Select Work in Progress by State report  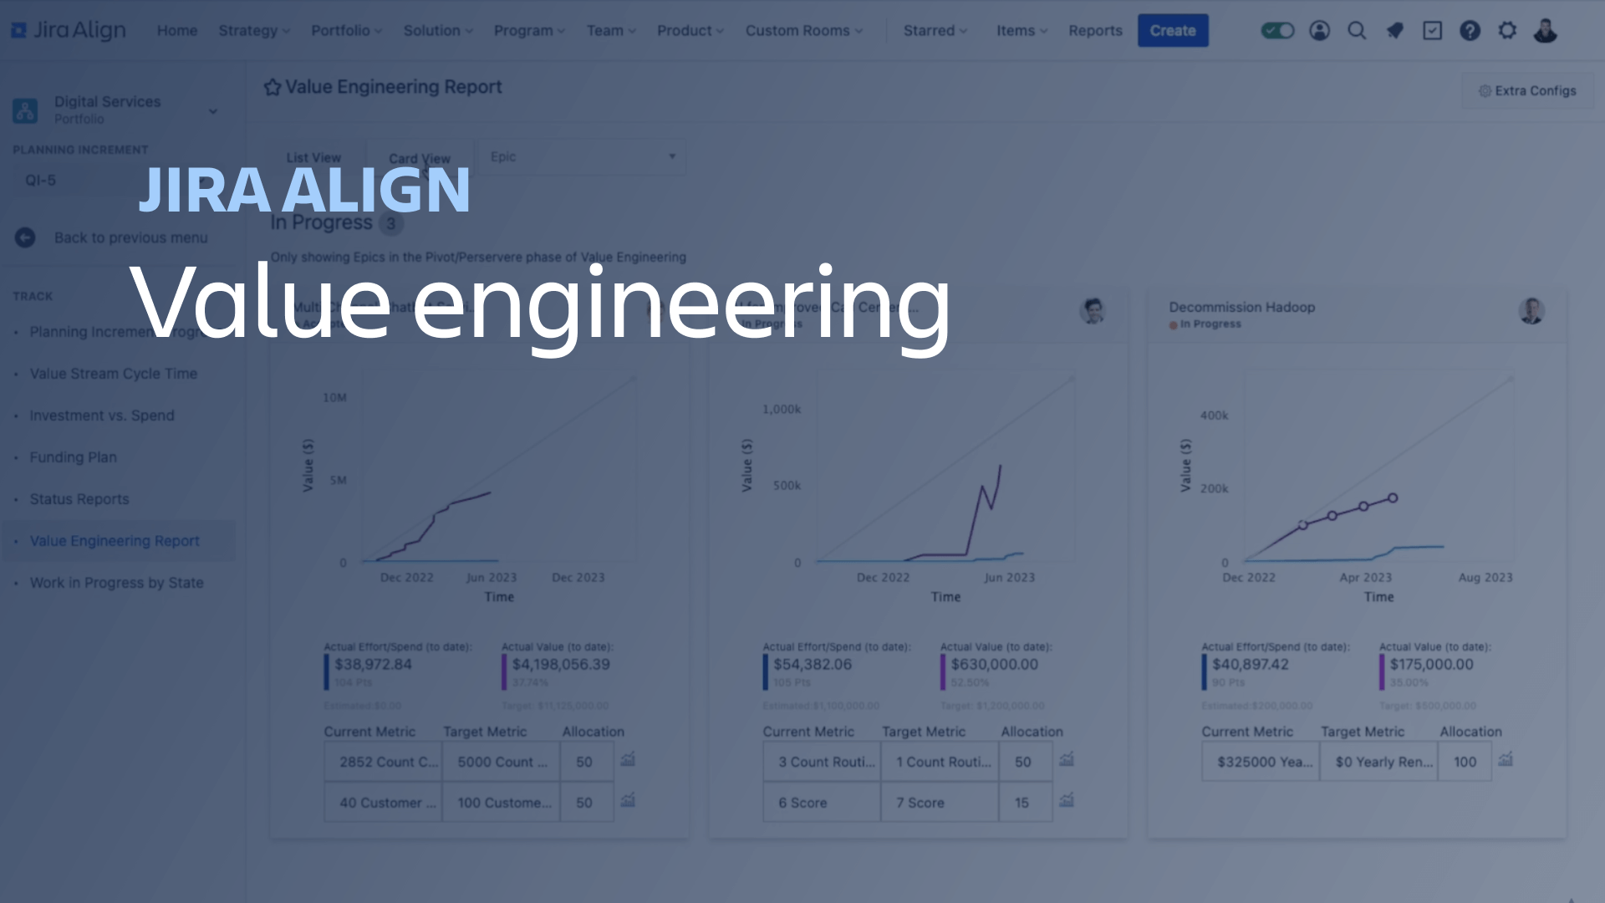117,582
